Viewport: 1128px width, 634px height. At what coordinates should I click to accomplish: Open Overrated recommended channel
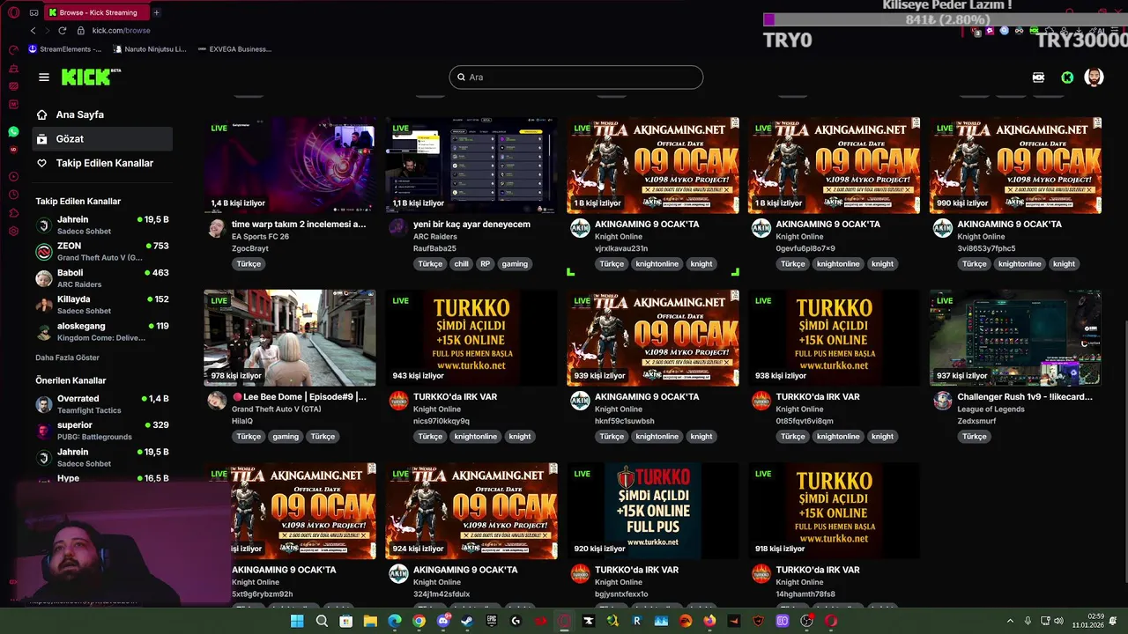[x=102, y=403]
